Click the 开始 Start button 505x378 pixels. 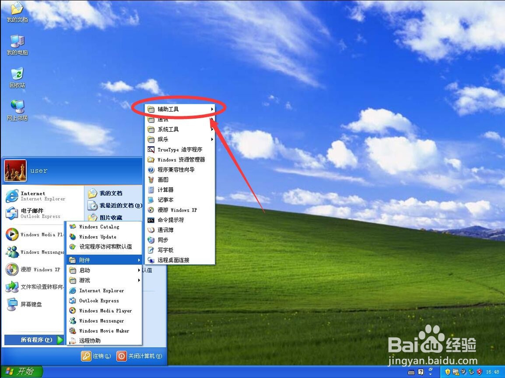point(21,371)
